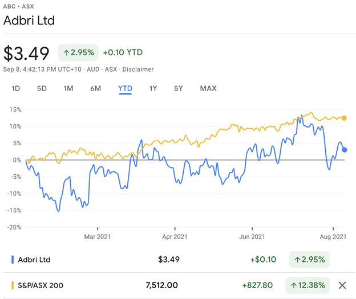Click the -20% y-axis label
Viewport: 356px width, 299px height.
point(14,227)
